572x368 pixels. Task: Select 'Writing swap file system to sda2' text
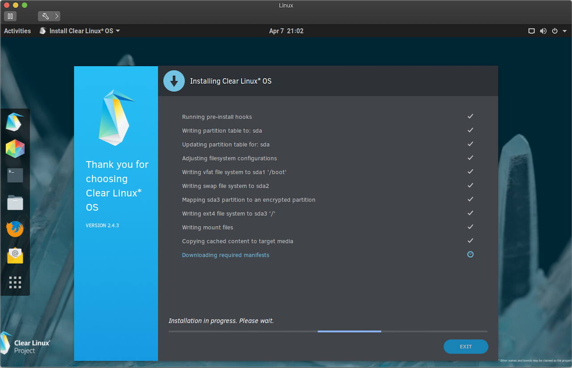[225, 186]
